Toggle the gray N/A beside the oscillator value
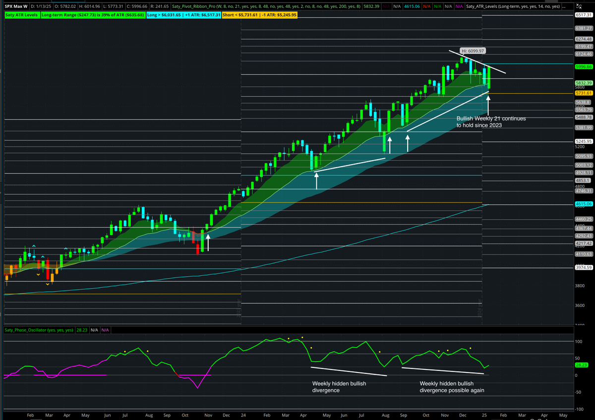The width and height of the screenshot is (595, 420). tap(94, 330)
